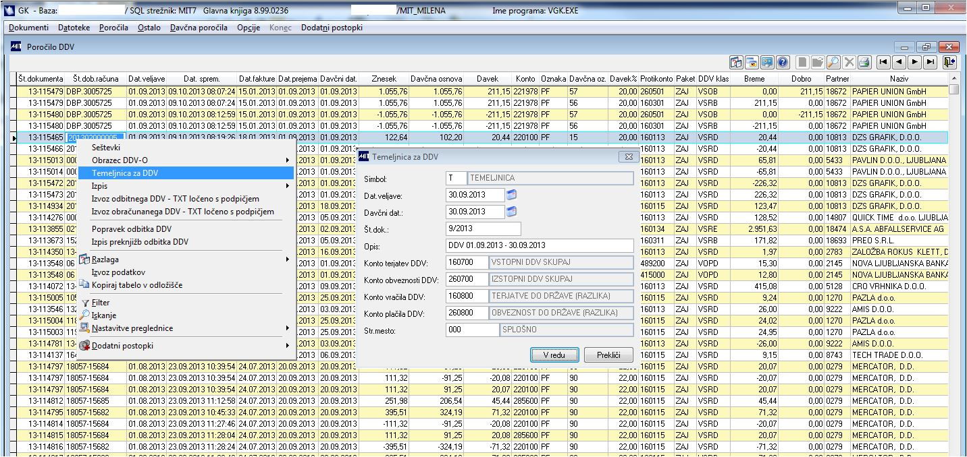Image resolution: width=967 pixels, height=457 pixels.
Task: Go to previous record arrow
Action: pos(898,62)
